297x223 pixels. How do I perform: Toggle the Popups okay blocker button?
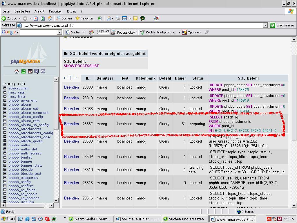123,32
